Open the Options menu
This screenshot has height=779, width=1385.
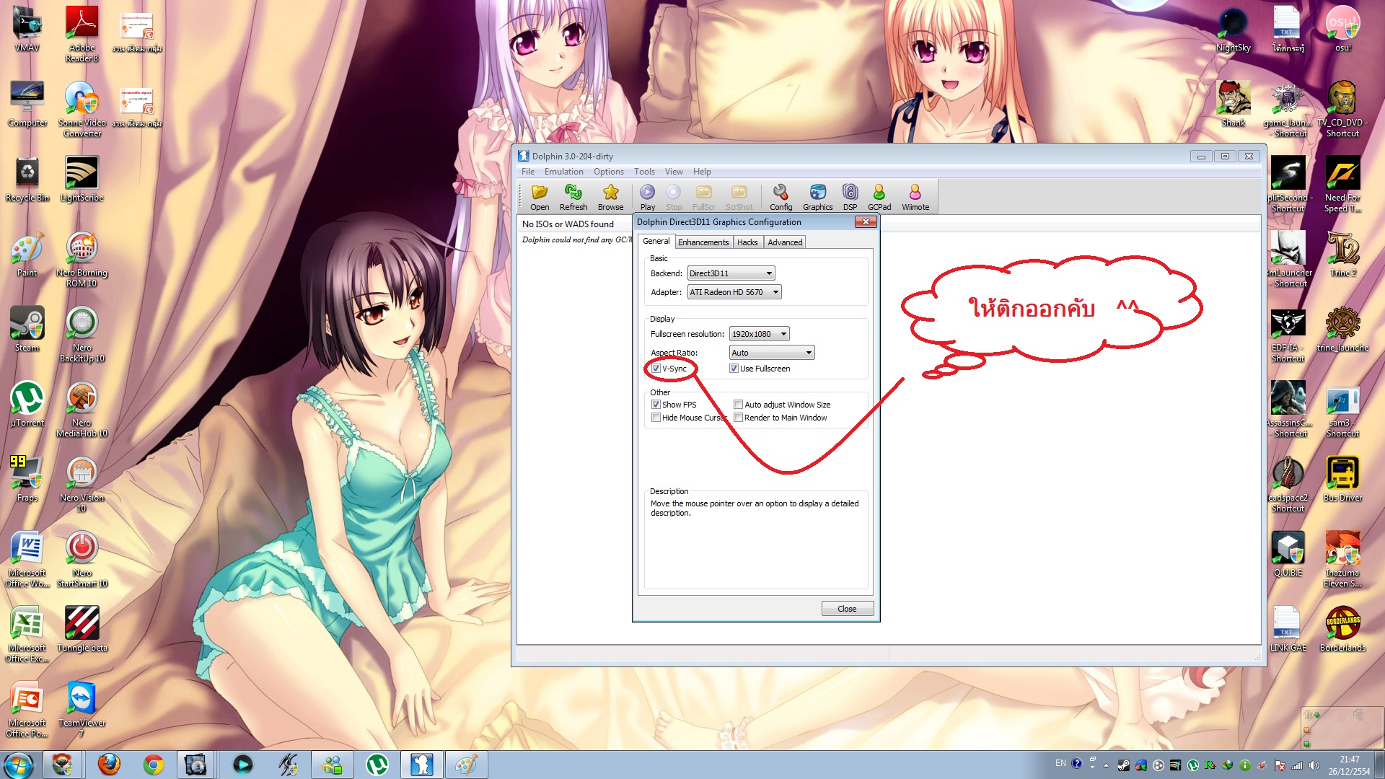point(609,172)
